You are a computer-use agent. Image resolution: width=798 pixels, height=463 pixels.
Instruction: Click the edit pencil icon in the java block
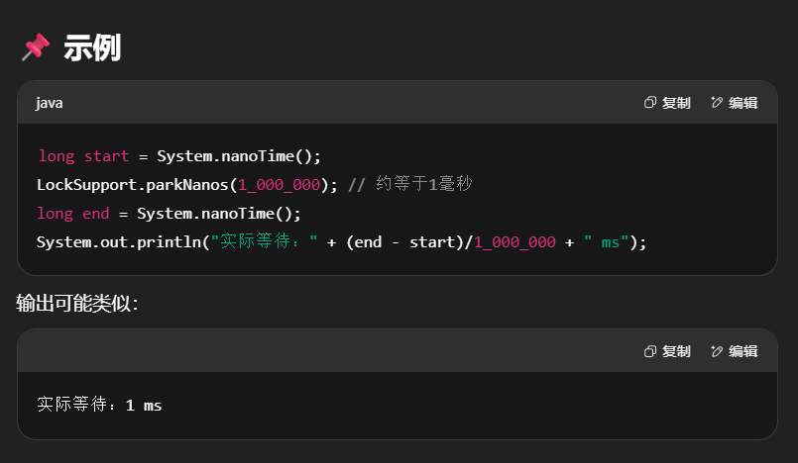(x=717, y=103)
